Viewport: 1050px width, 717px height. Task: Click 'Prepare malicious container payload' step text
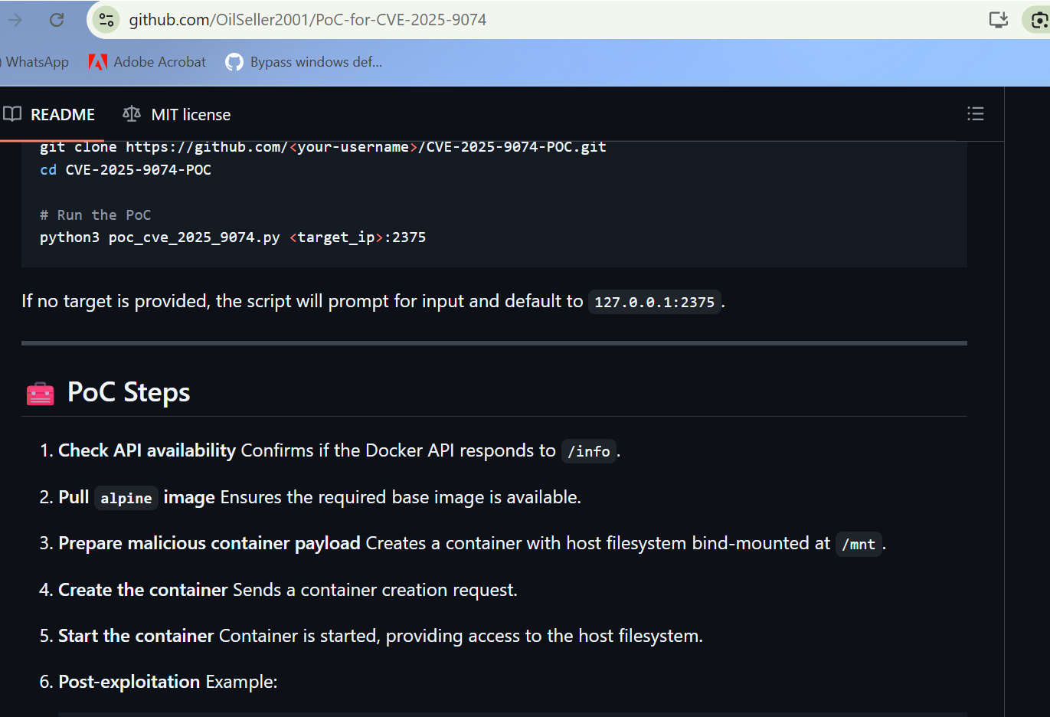tap(209, 543)
